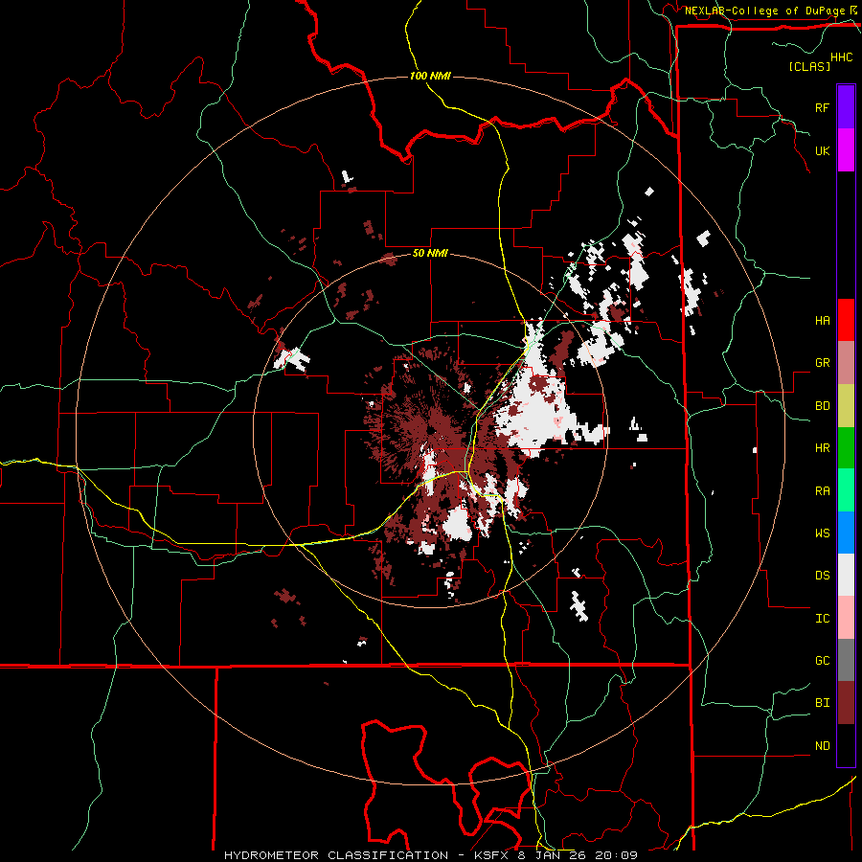Click the BI legend label
Viewport: 862px width, 862px height.
click(x=822, y=703)
